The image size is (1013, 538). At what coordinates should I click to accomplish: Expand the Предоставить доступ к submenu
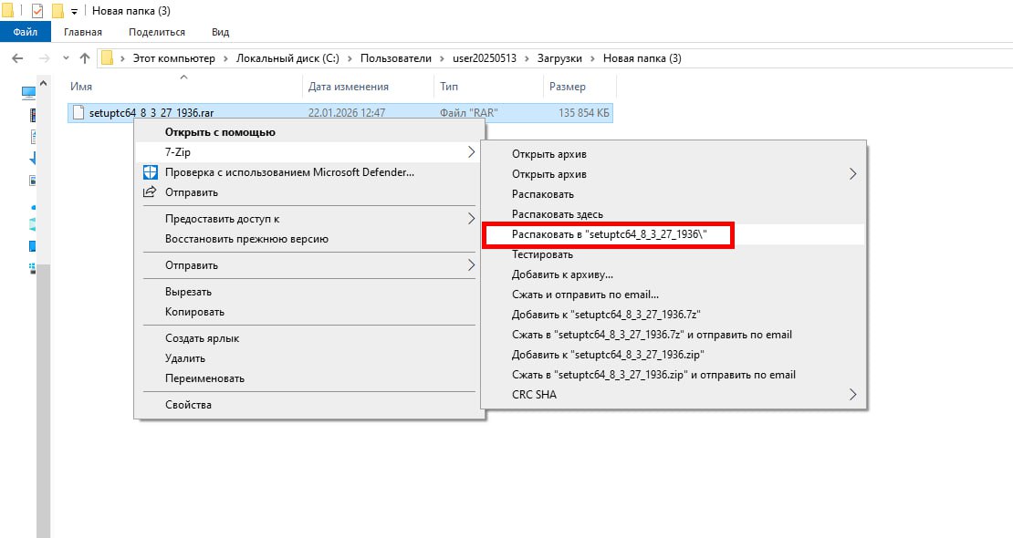[471, 219]
